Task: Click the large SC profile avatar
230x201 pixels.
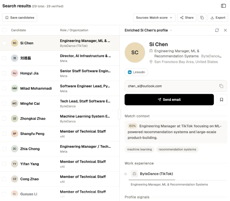Action: 135,52
